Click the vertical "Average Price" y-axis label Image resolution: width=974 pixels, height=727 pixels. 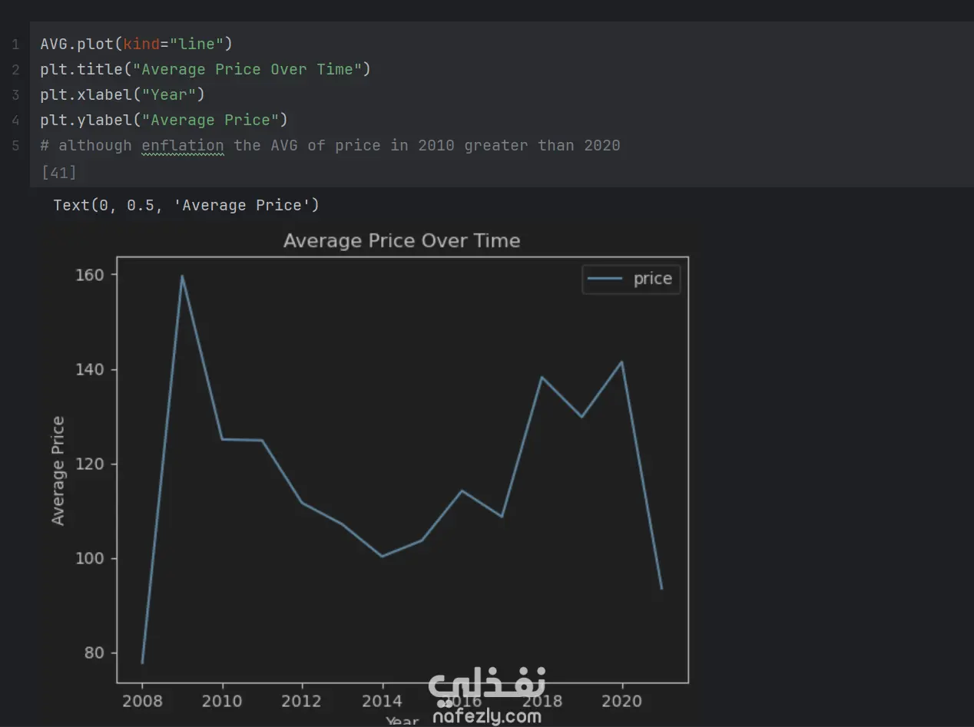(x=58, y=471)
